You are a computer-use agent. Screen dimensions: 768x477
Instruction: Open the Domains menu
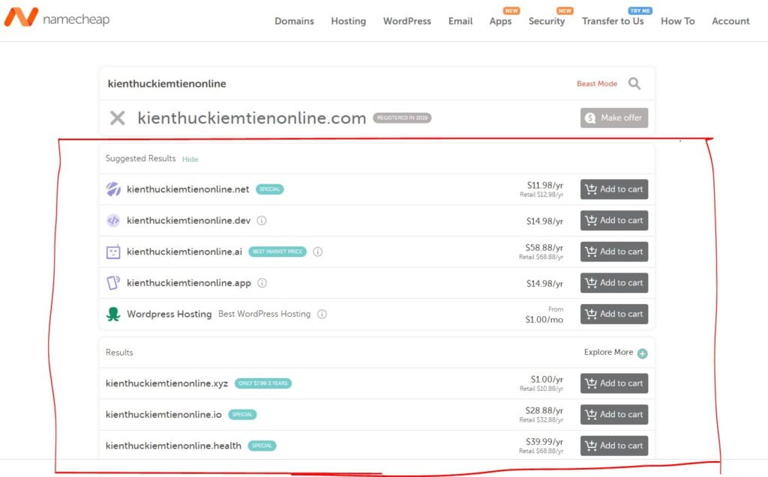click(x=294, y=21)
